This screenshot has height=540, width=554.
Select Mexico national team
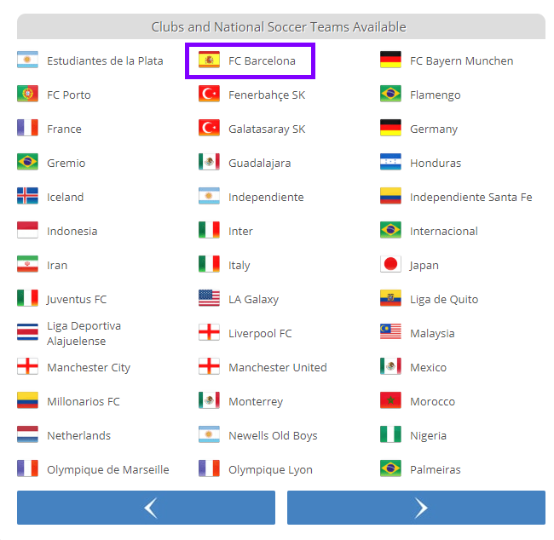428,368
